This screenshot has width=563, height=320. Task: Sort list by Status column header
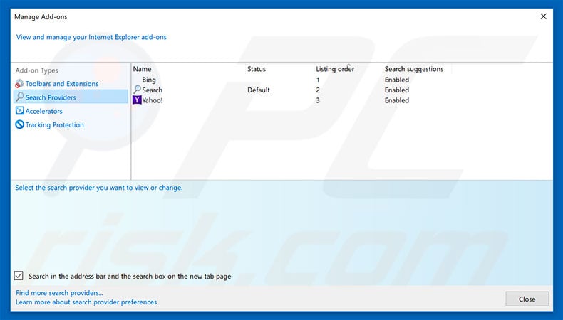point(257,69)
